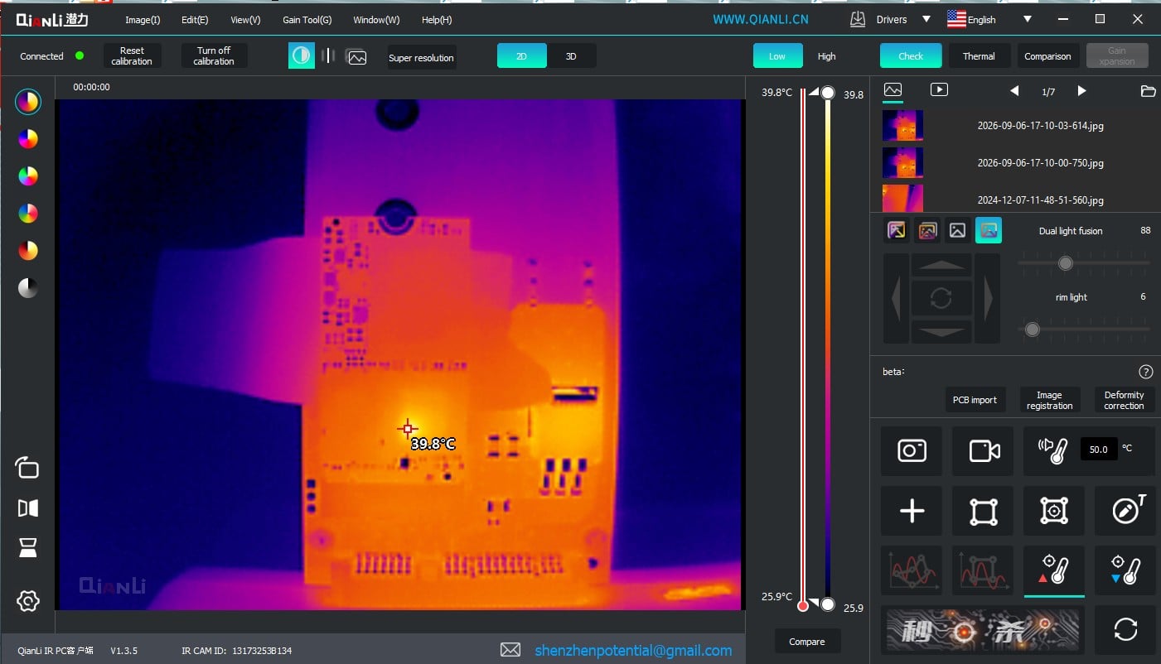The width and height of the screenshot is (1161, 664).
Task: Add a point measurement with plus icon
Action: (x=912, y=512)
